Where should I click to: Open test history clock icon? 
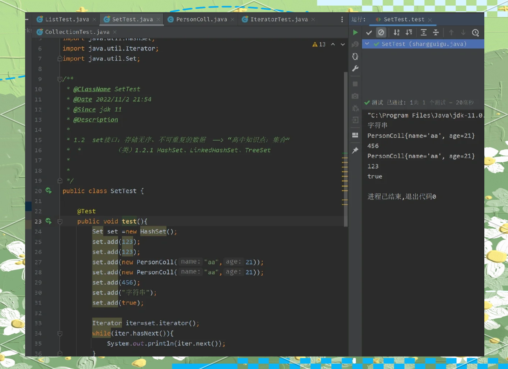(x=475, y=33)
